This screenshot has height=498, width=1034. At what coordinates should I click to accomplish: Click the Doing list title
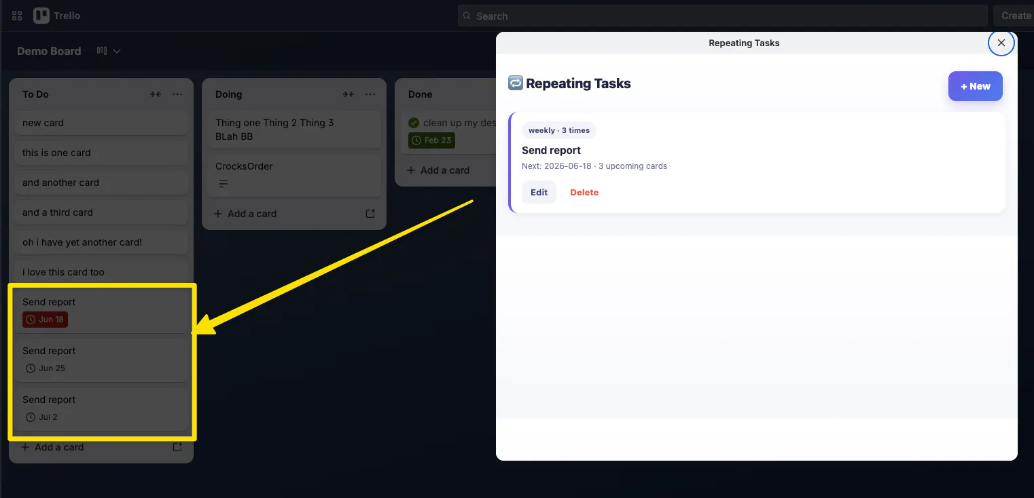(228, 94)
